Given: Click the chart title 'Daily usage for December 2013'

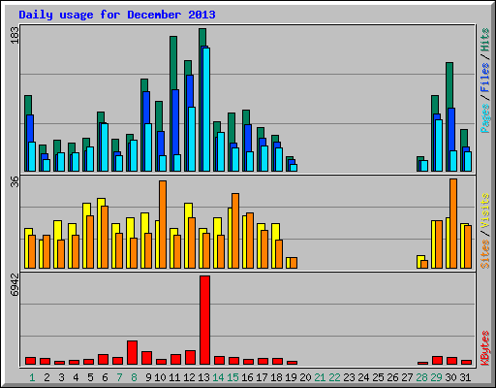Looking at the screenshot, I should [x=117, y=15].
